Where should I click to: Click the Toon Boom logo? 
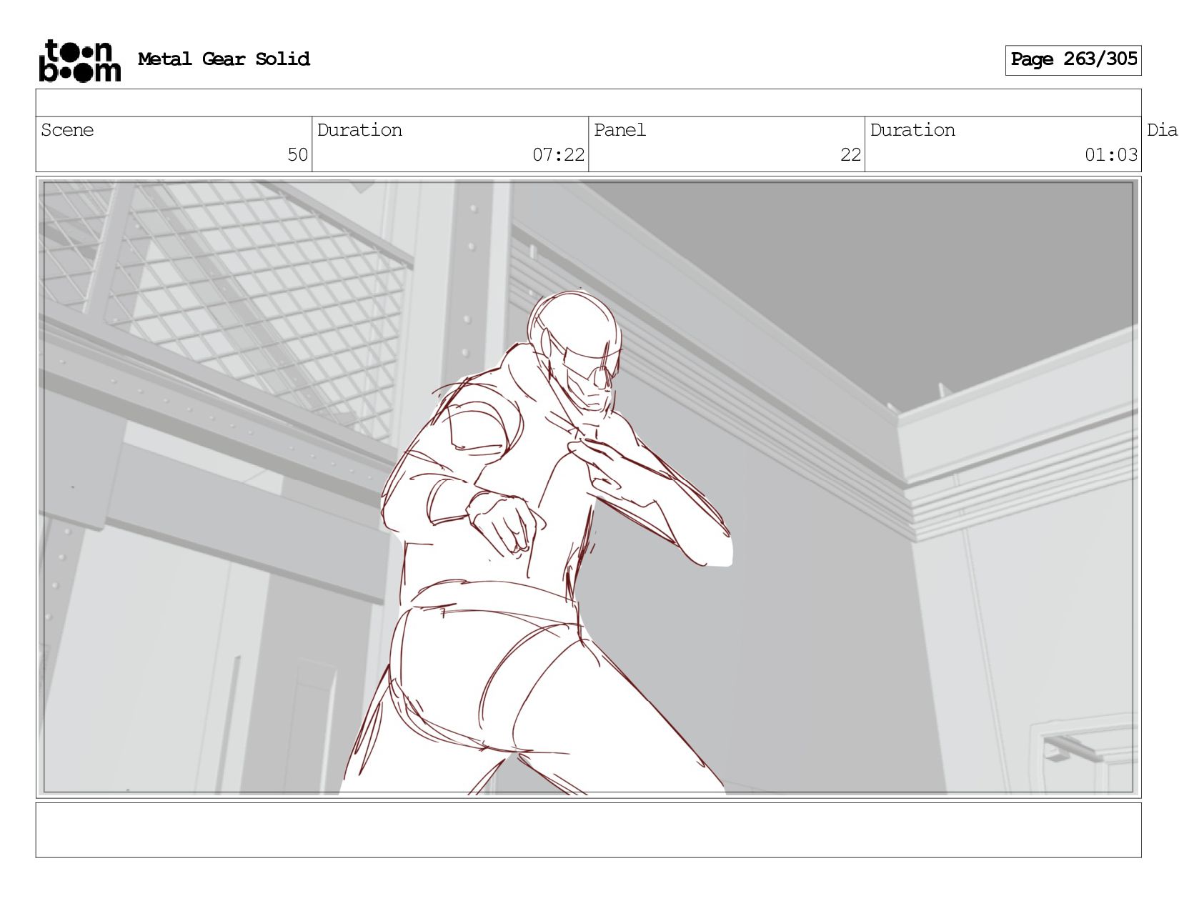(x=79, y=60)
